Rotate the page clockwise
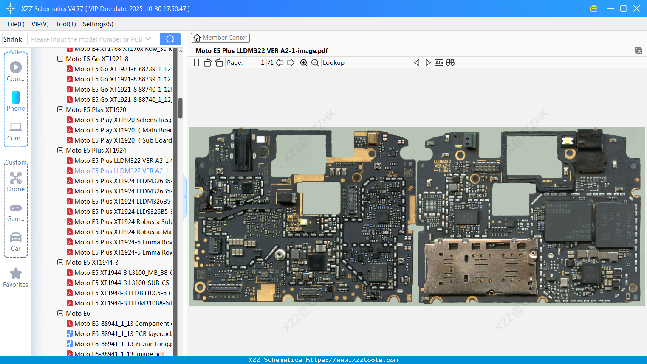The width and height of the screenshot is (647, 364). 219,63
